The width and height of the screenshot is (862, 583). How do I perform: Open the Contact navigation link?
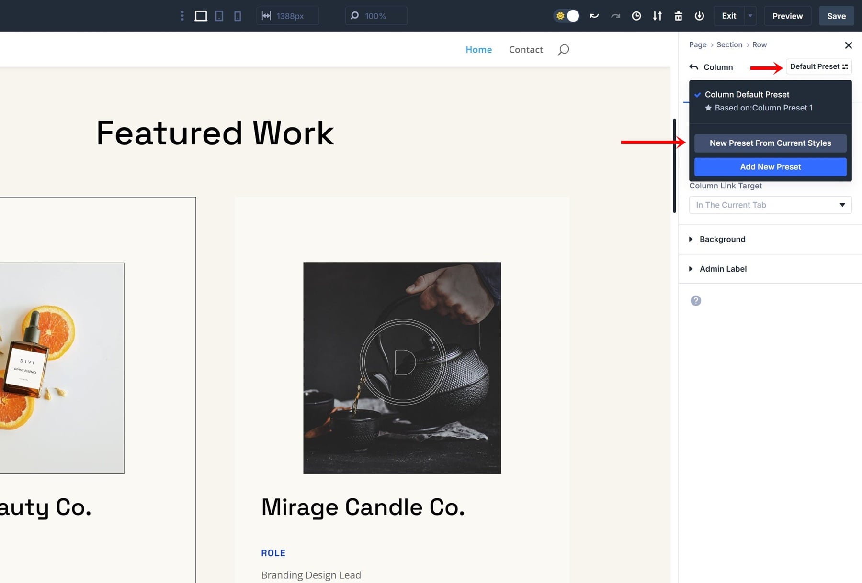click(525, 50)
